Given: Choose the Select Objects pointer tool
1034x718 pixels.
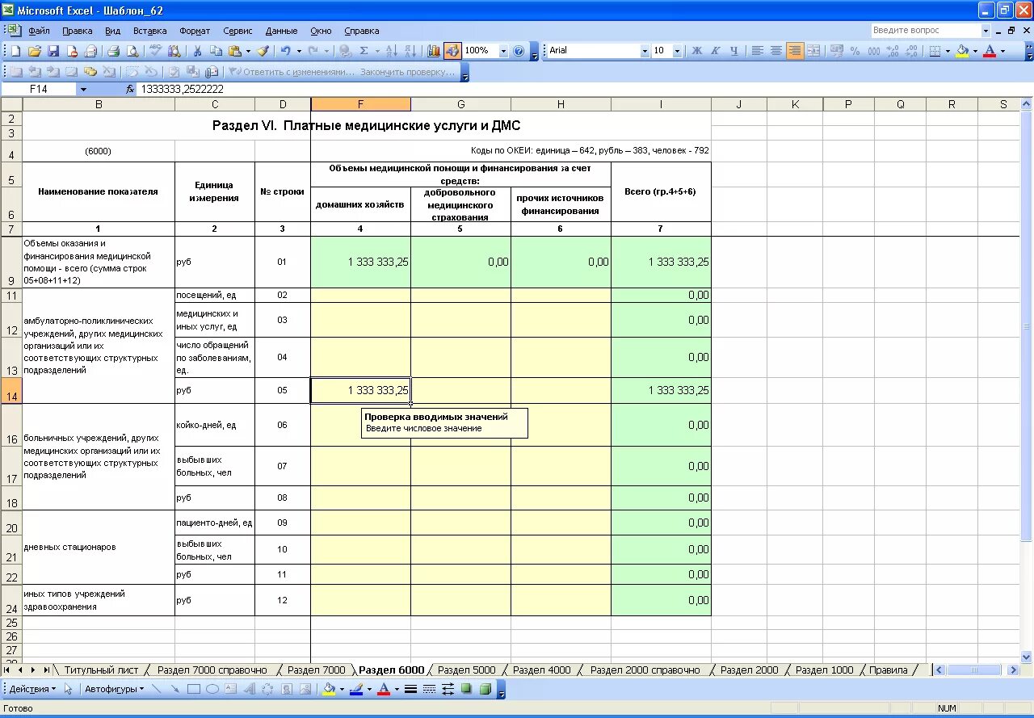Looking at the screenshot, I should point(69,689).
